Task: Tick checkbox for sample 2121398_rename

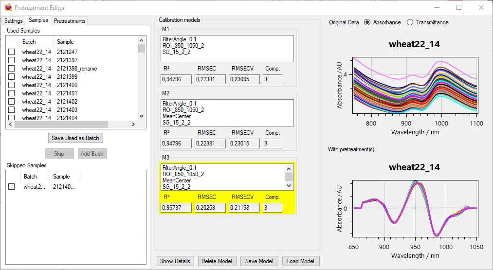Action: pyautogui.click(x=12, y=69)
